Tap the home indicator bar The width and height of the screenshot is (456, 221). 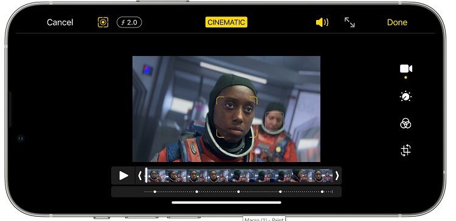226,202
